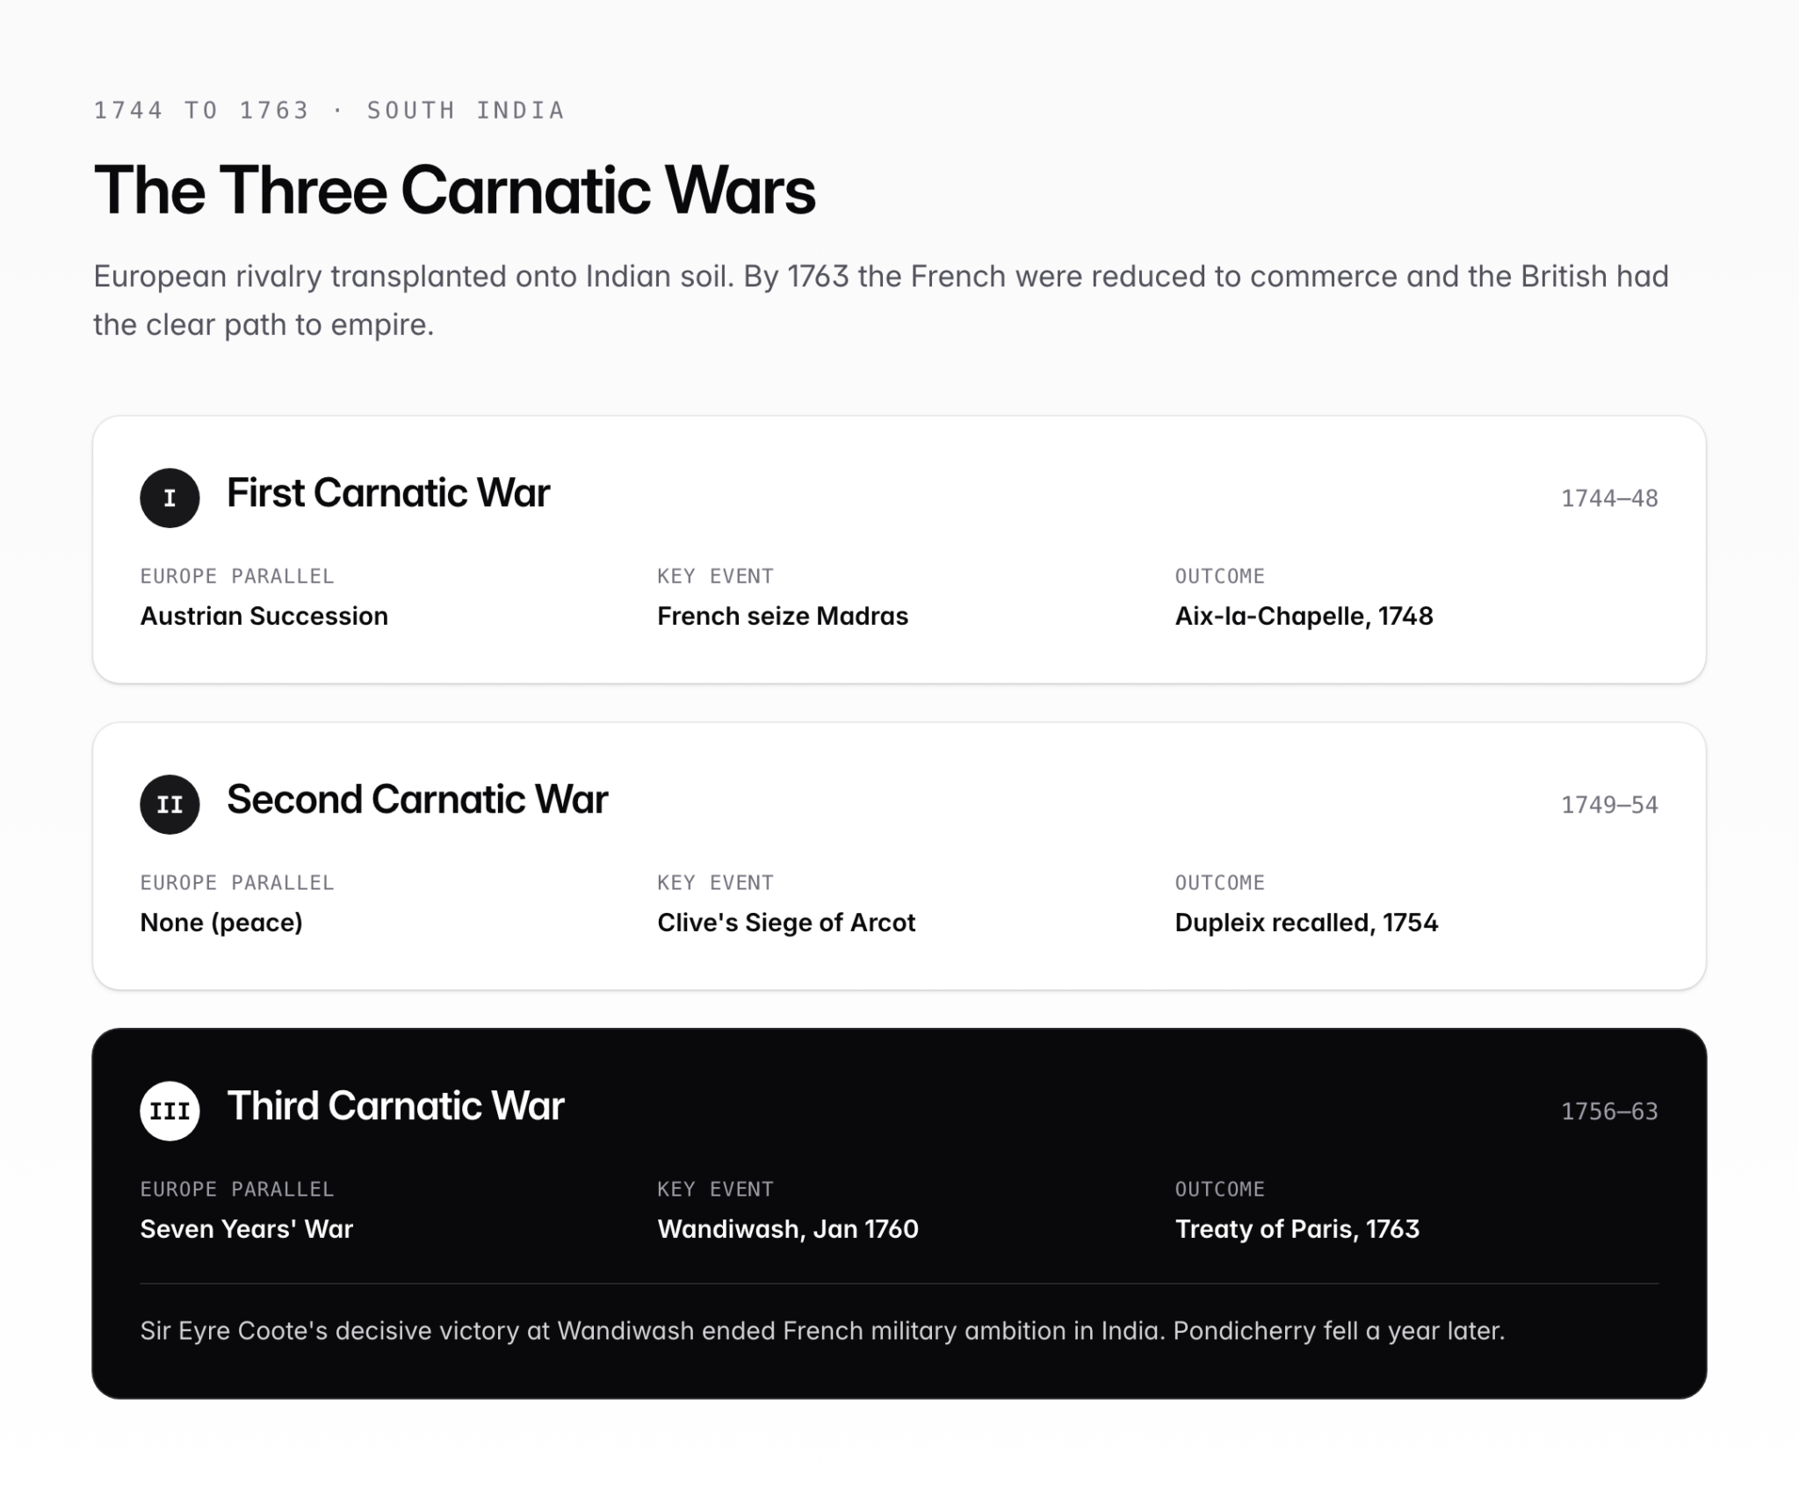This screenshot has width=1799, height=1491.
Task: Select the Third Carnatic War heading
Action: [x=395, y=1106]
